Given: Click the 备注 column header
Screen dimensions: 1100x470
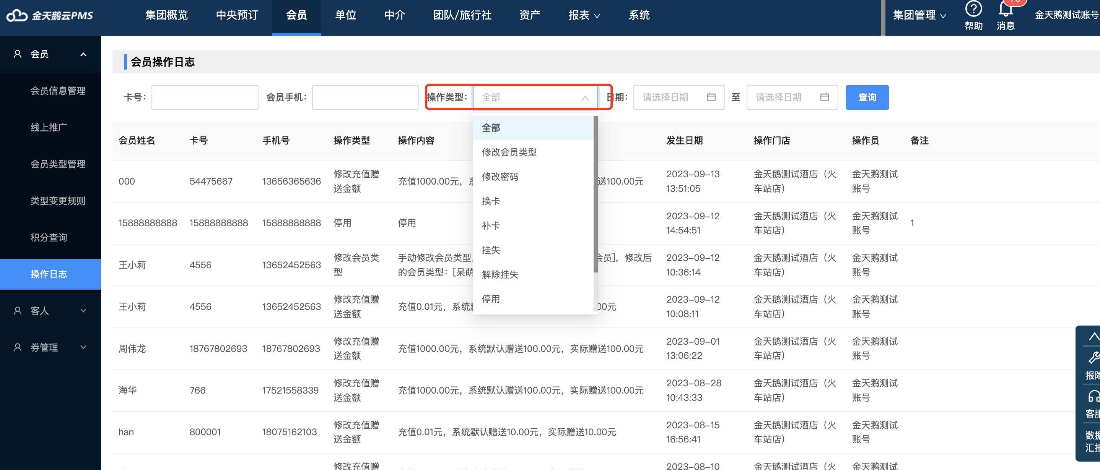Looking at the screenshot, I should point(919,141).
